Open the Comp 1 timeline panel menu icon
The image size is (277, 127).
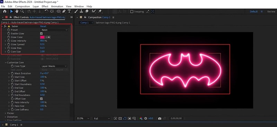coord(21,125)
